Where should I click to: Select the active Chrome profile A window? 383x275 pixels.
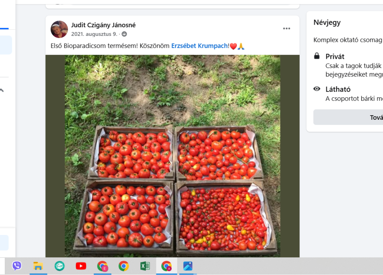[166, 266]
